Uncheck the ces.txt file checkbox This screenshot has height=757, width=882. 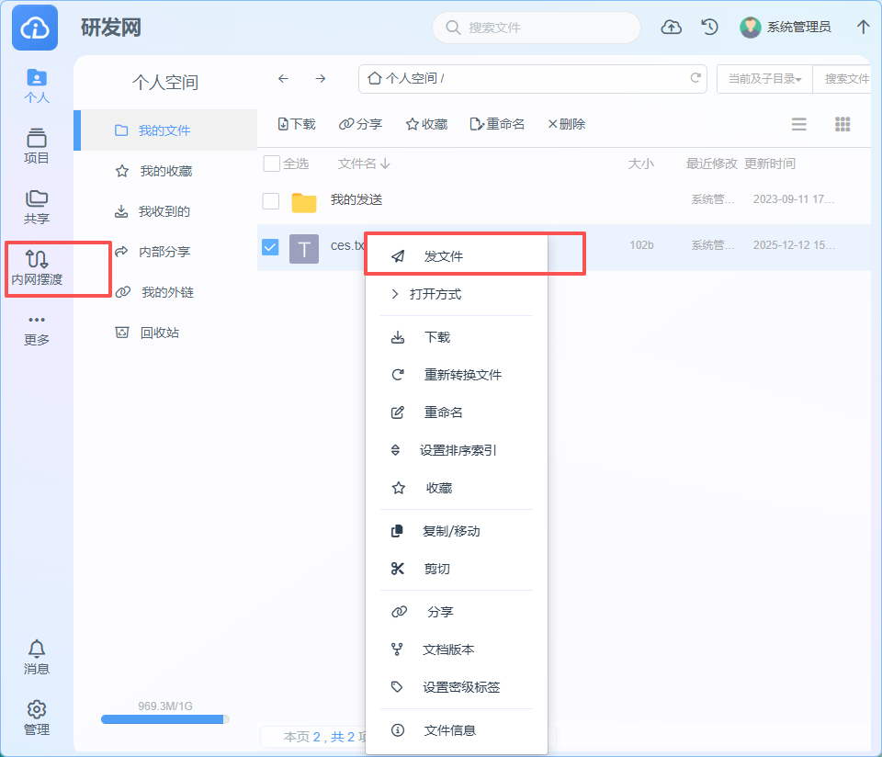tap(270, 246)
